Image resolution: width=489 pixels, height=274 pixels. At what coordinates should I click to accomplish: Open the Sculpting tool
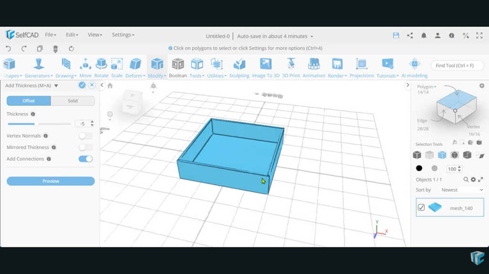coord(239,68)
